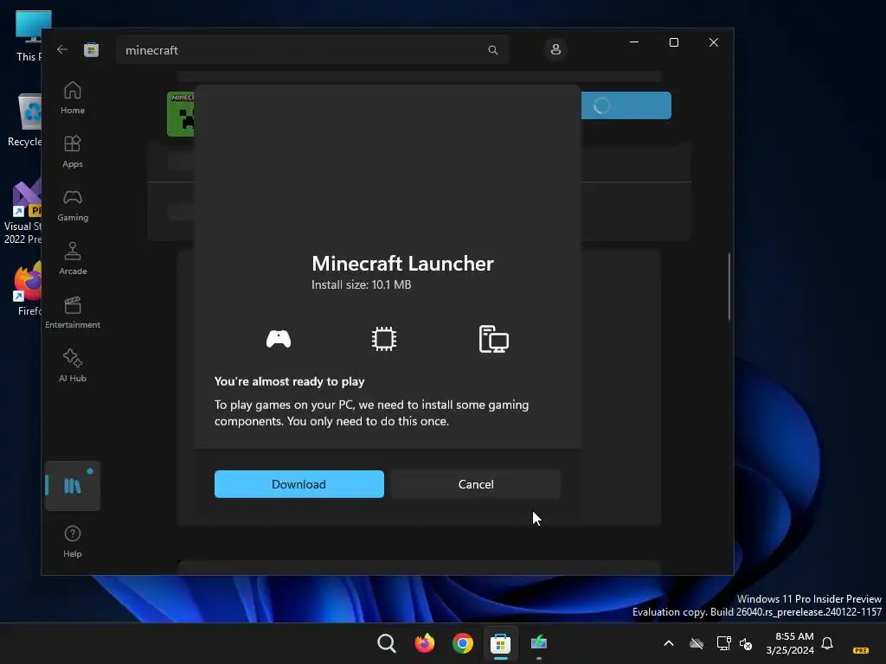This screenshot has height=664, width=886.
Task: Open Gaming section in the sidebar
Action: [73, 205]
